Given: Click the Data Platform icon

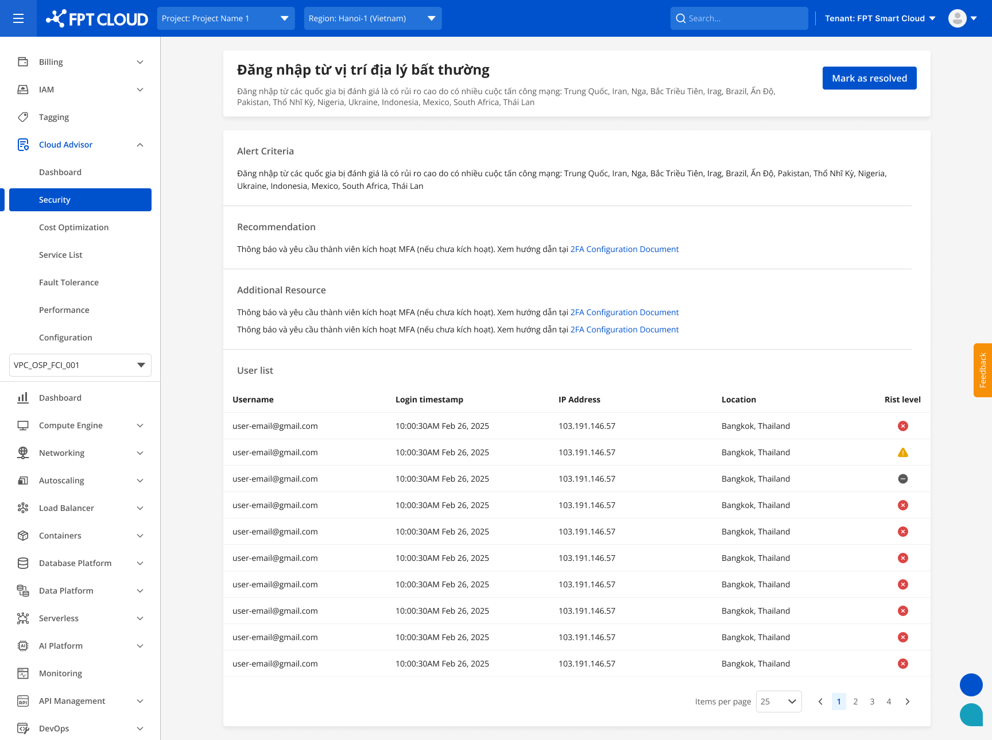Looking at the screenshot, I should (x=23, y=591).
